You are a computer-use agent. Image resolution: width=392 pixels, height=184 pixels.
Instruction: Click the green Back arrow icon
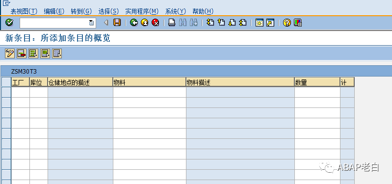pyautogui.click(x=134, y=23)
